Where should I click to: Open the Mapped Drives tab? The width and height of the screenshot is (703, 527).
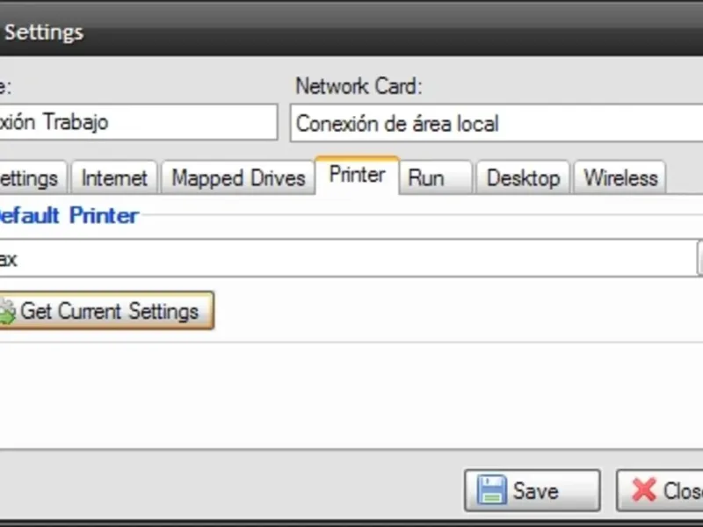tap(238, 177)
